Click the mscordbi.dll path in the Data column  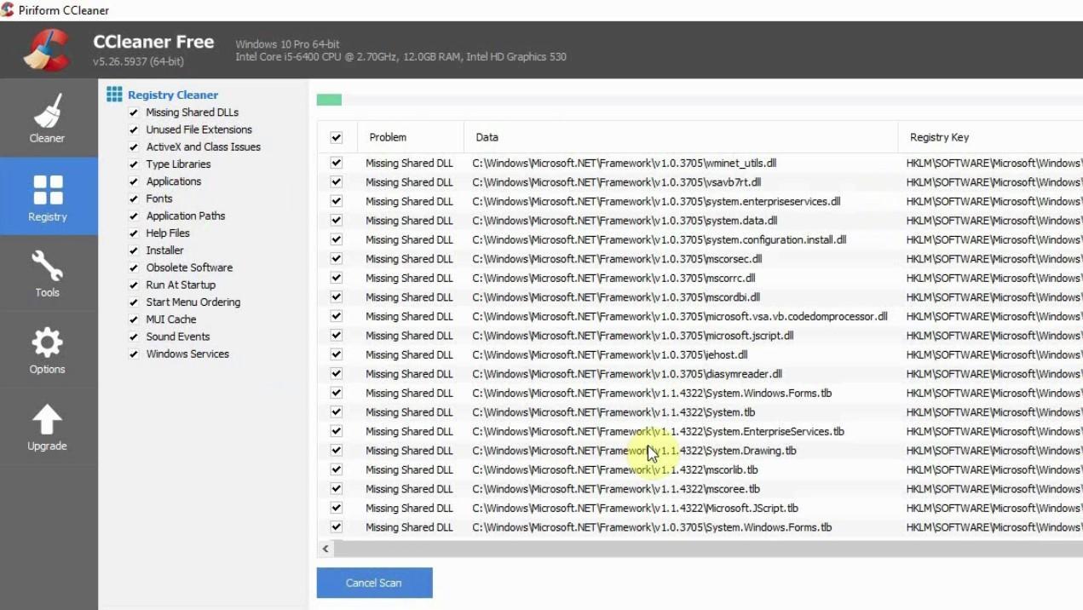point(614,297)
